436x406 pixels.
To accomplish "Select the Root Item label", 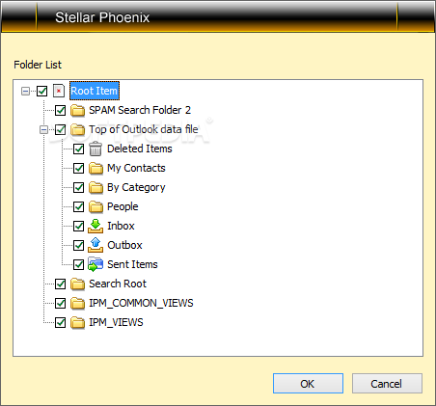I will pos(95,91).
